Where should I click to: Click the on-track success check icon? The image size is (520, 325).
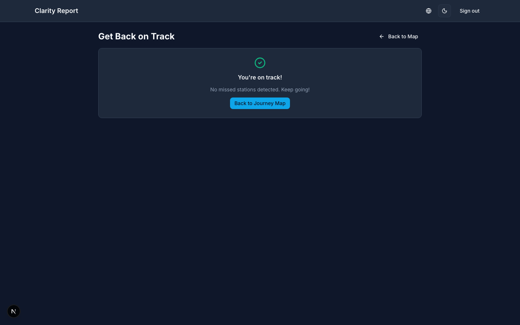tap(260, 63)
